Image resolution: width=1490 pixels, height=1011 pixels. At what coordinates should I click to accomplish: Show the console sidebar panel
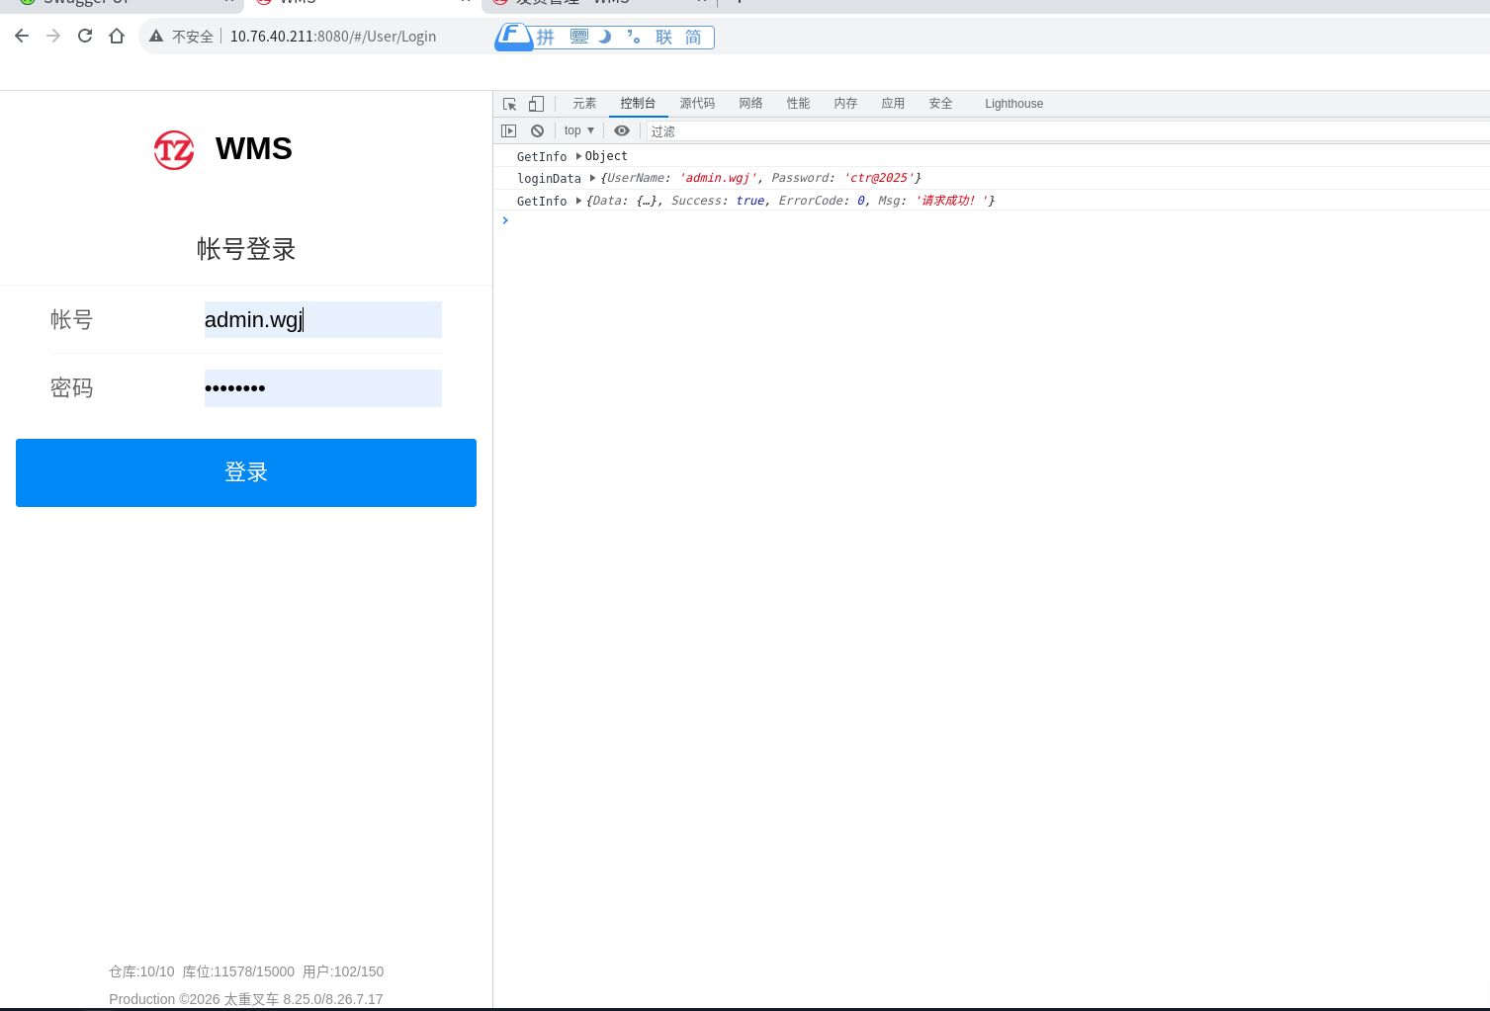(x=509, y=130)
